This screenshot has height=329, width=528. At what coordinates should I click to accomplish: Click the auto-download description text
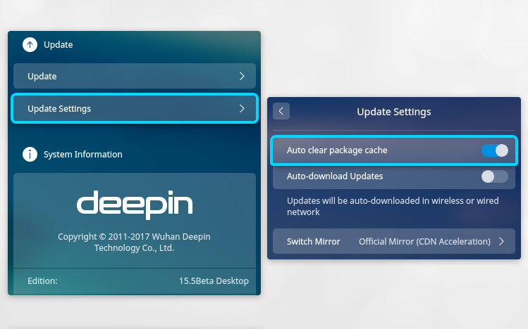[393, 207]
